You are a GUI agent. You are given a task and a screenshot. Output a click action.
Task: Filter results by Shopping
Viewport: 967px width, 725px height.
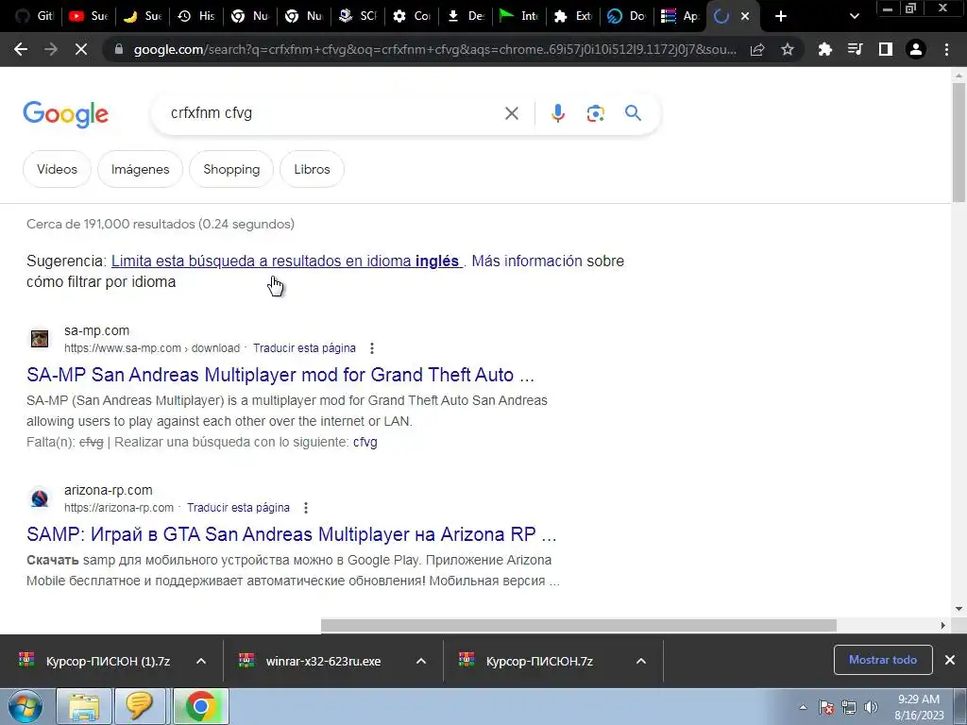coord(231,169)
